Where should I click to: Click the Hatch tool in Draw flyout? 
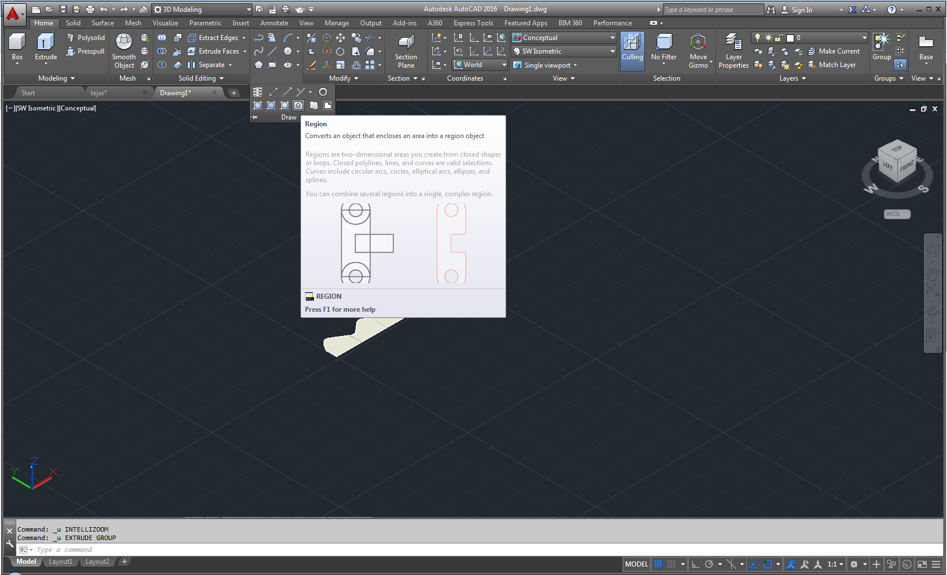tap(258, 105)
